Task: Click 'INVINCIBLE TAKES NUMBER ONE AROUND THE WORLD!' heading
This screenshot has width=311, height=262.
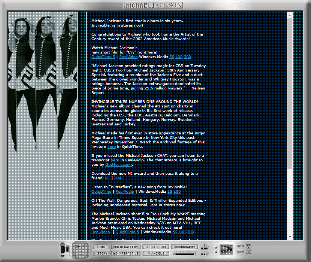Action: click(x=145, y=102)
